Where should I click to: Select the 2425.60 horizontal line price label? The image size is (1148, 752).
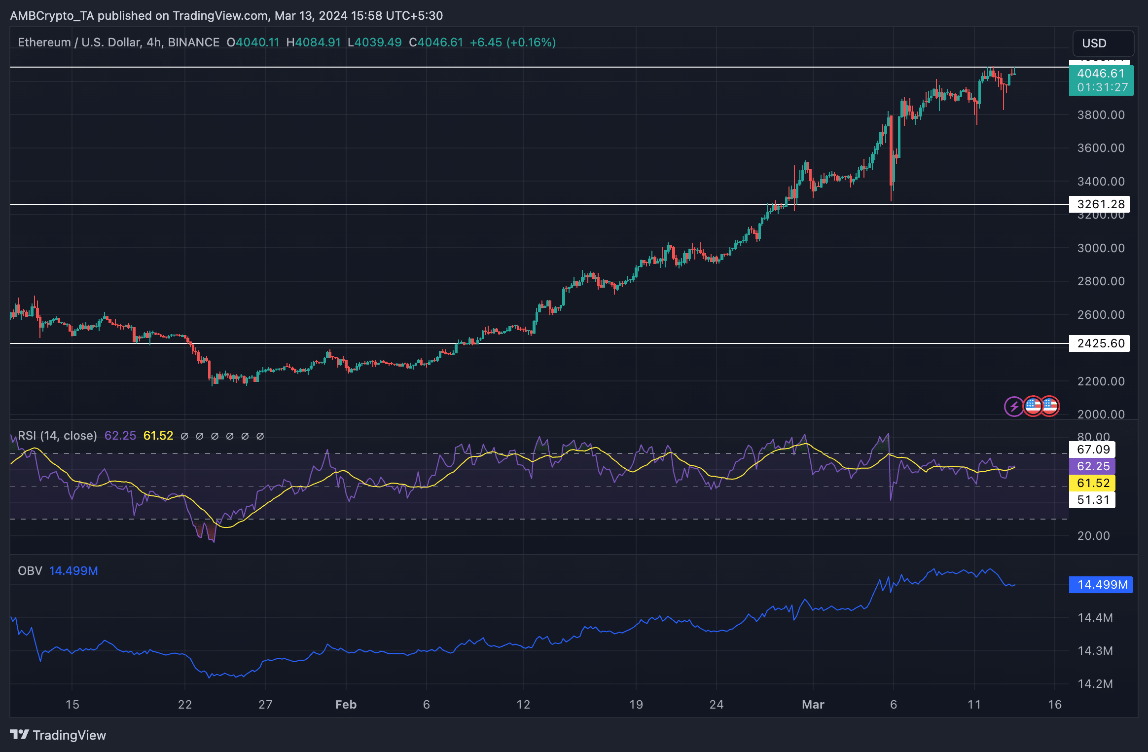coord(1099,343)
